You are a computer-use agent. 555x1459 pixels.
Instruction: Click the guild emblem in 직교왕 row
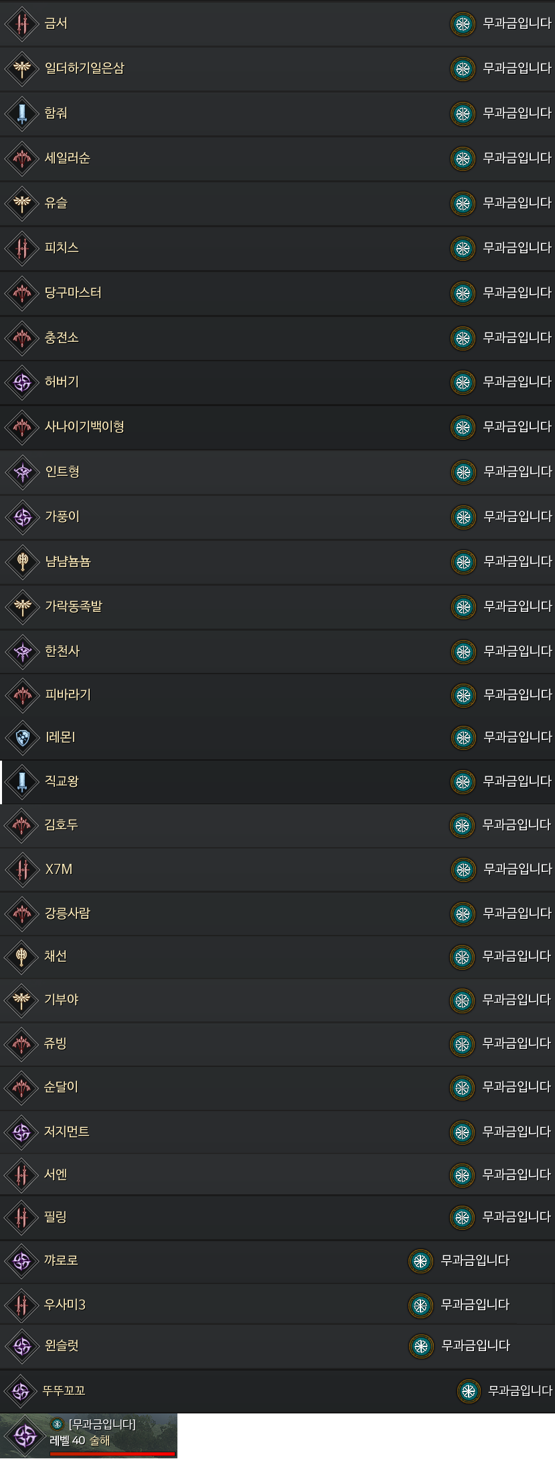(x=463, y=781)
